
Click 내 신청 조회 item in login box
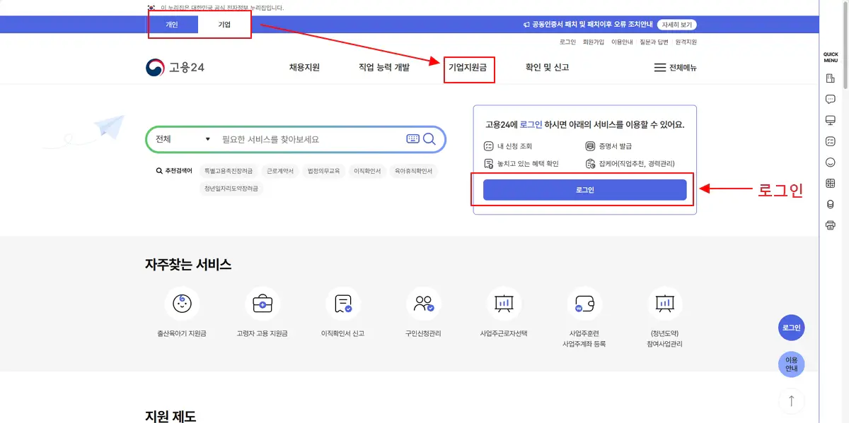[x=507, y=146]
